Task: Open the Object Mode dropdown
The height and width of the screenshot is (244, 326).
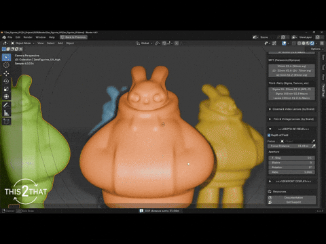Action: coord(22,43)
